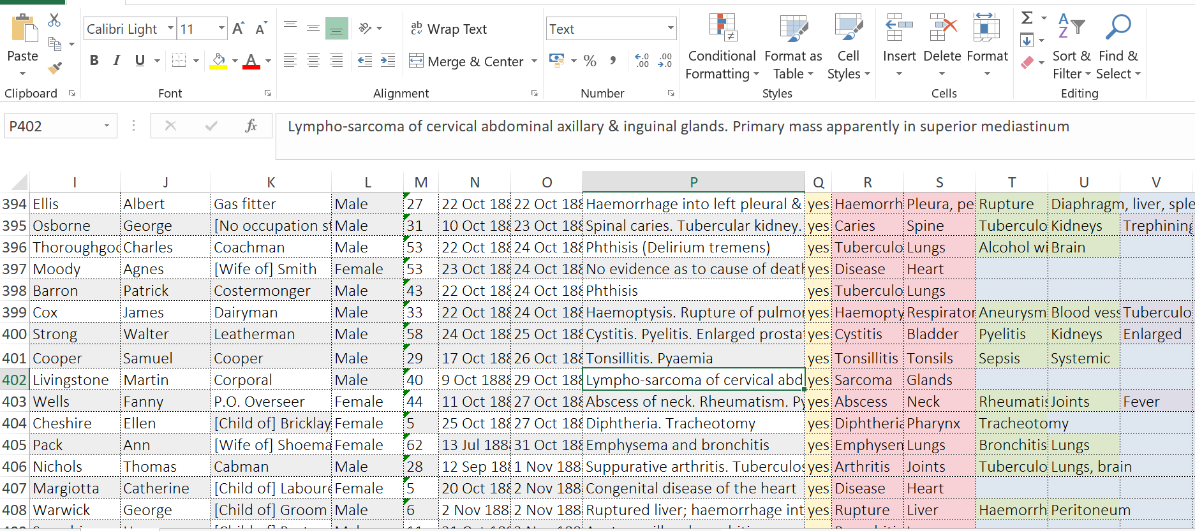Open the font name dropdown
The height and width of the screenshot is (531, 1195).
click(170, 29)
